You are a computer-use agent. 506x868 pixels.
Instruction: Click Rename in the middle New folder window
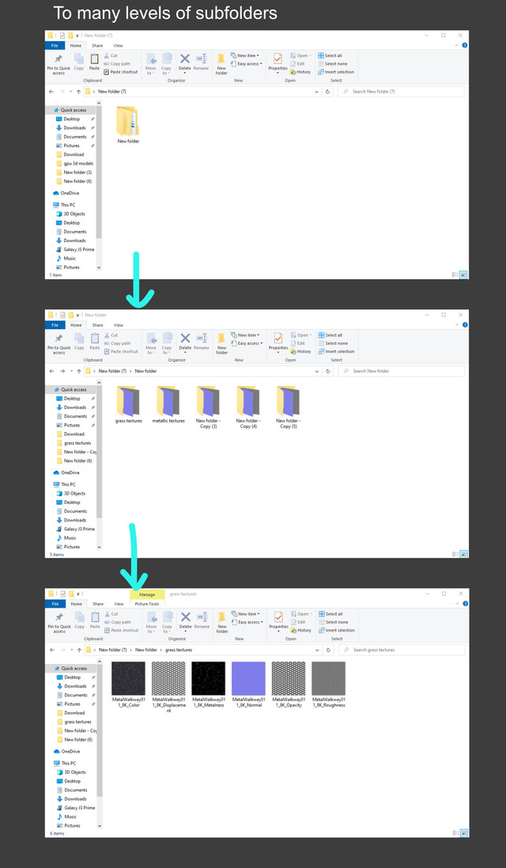coord(202,341)
